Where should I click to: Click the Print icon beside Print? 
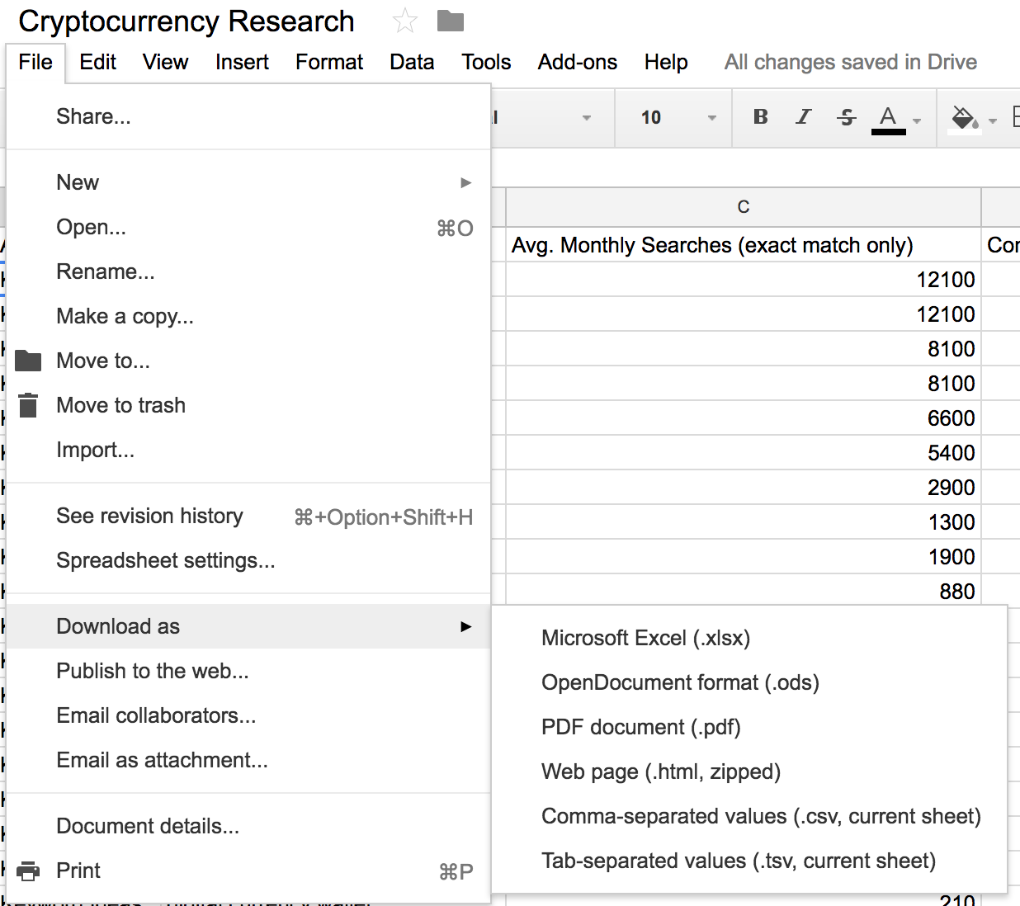point(27,871)
